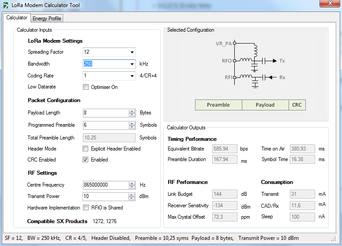Increase Programmed Preamble with up arrow
This screenshot has width=342, height=246.
[x=132, y=123]
